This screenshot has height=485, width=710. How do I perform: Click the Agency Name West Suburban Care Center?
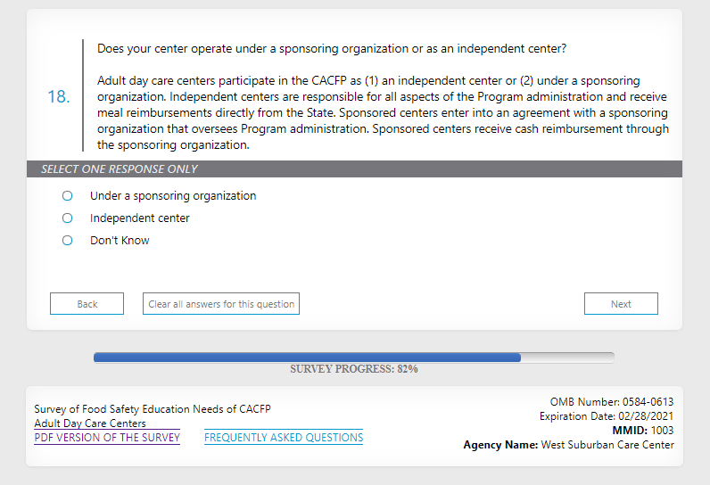pos(568,445)
